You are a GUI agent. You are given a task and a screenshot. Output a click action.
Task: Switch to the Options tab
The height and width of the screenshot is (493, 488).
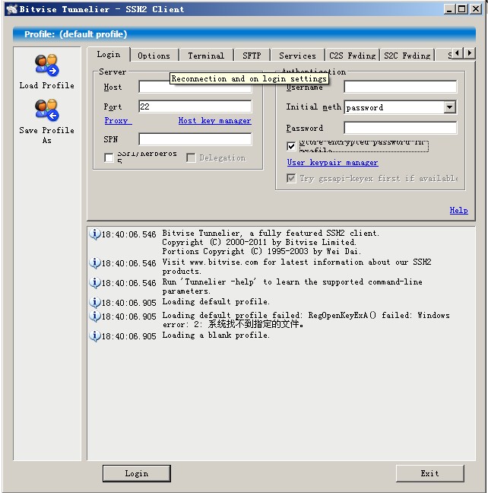tap(154, 56)
